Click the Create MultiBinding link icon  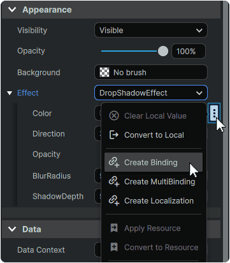114,181
